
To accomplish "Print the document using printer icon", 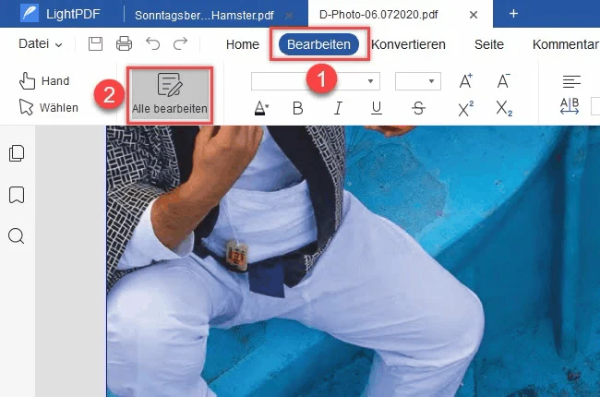I will coord(124,44).
